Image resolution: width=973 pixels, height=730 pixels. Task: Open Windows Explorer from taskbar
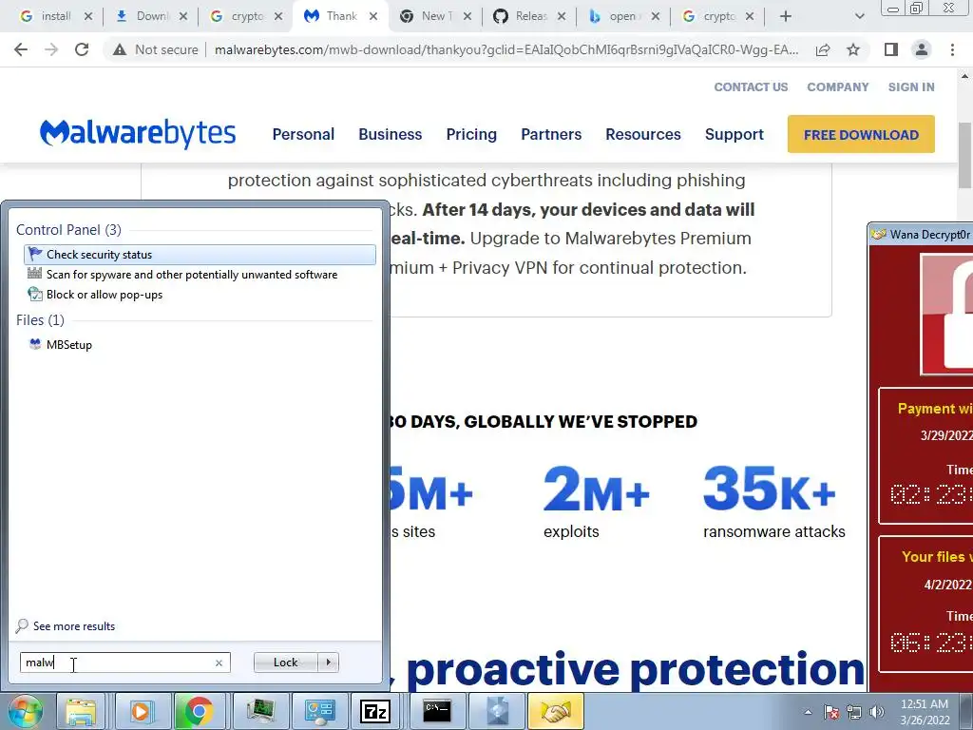click(x=81, y=711)
